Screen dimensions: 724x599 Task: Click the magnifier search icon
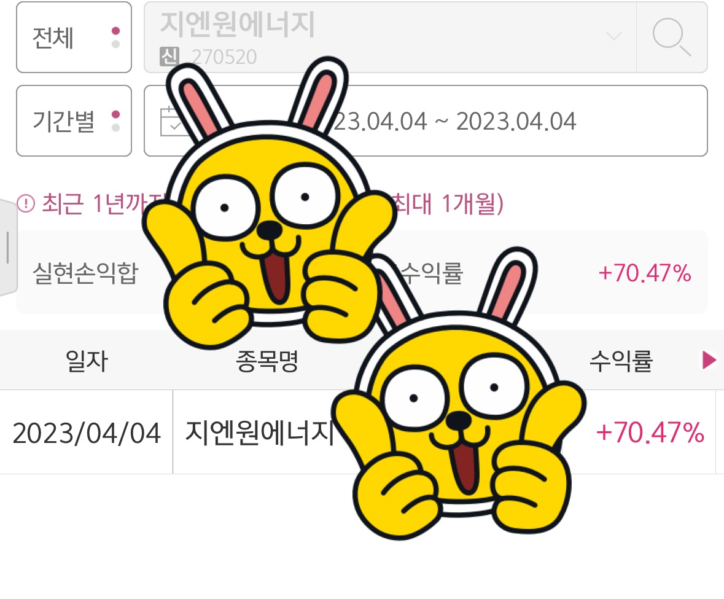click(671, 37)
